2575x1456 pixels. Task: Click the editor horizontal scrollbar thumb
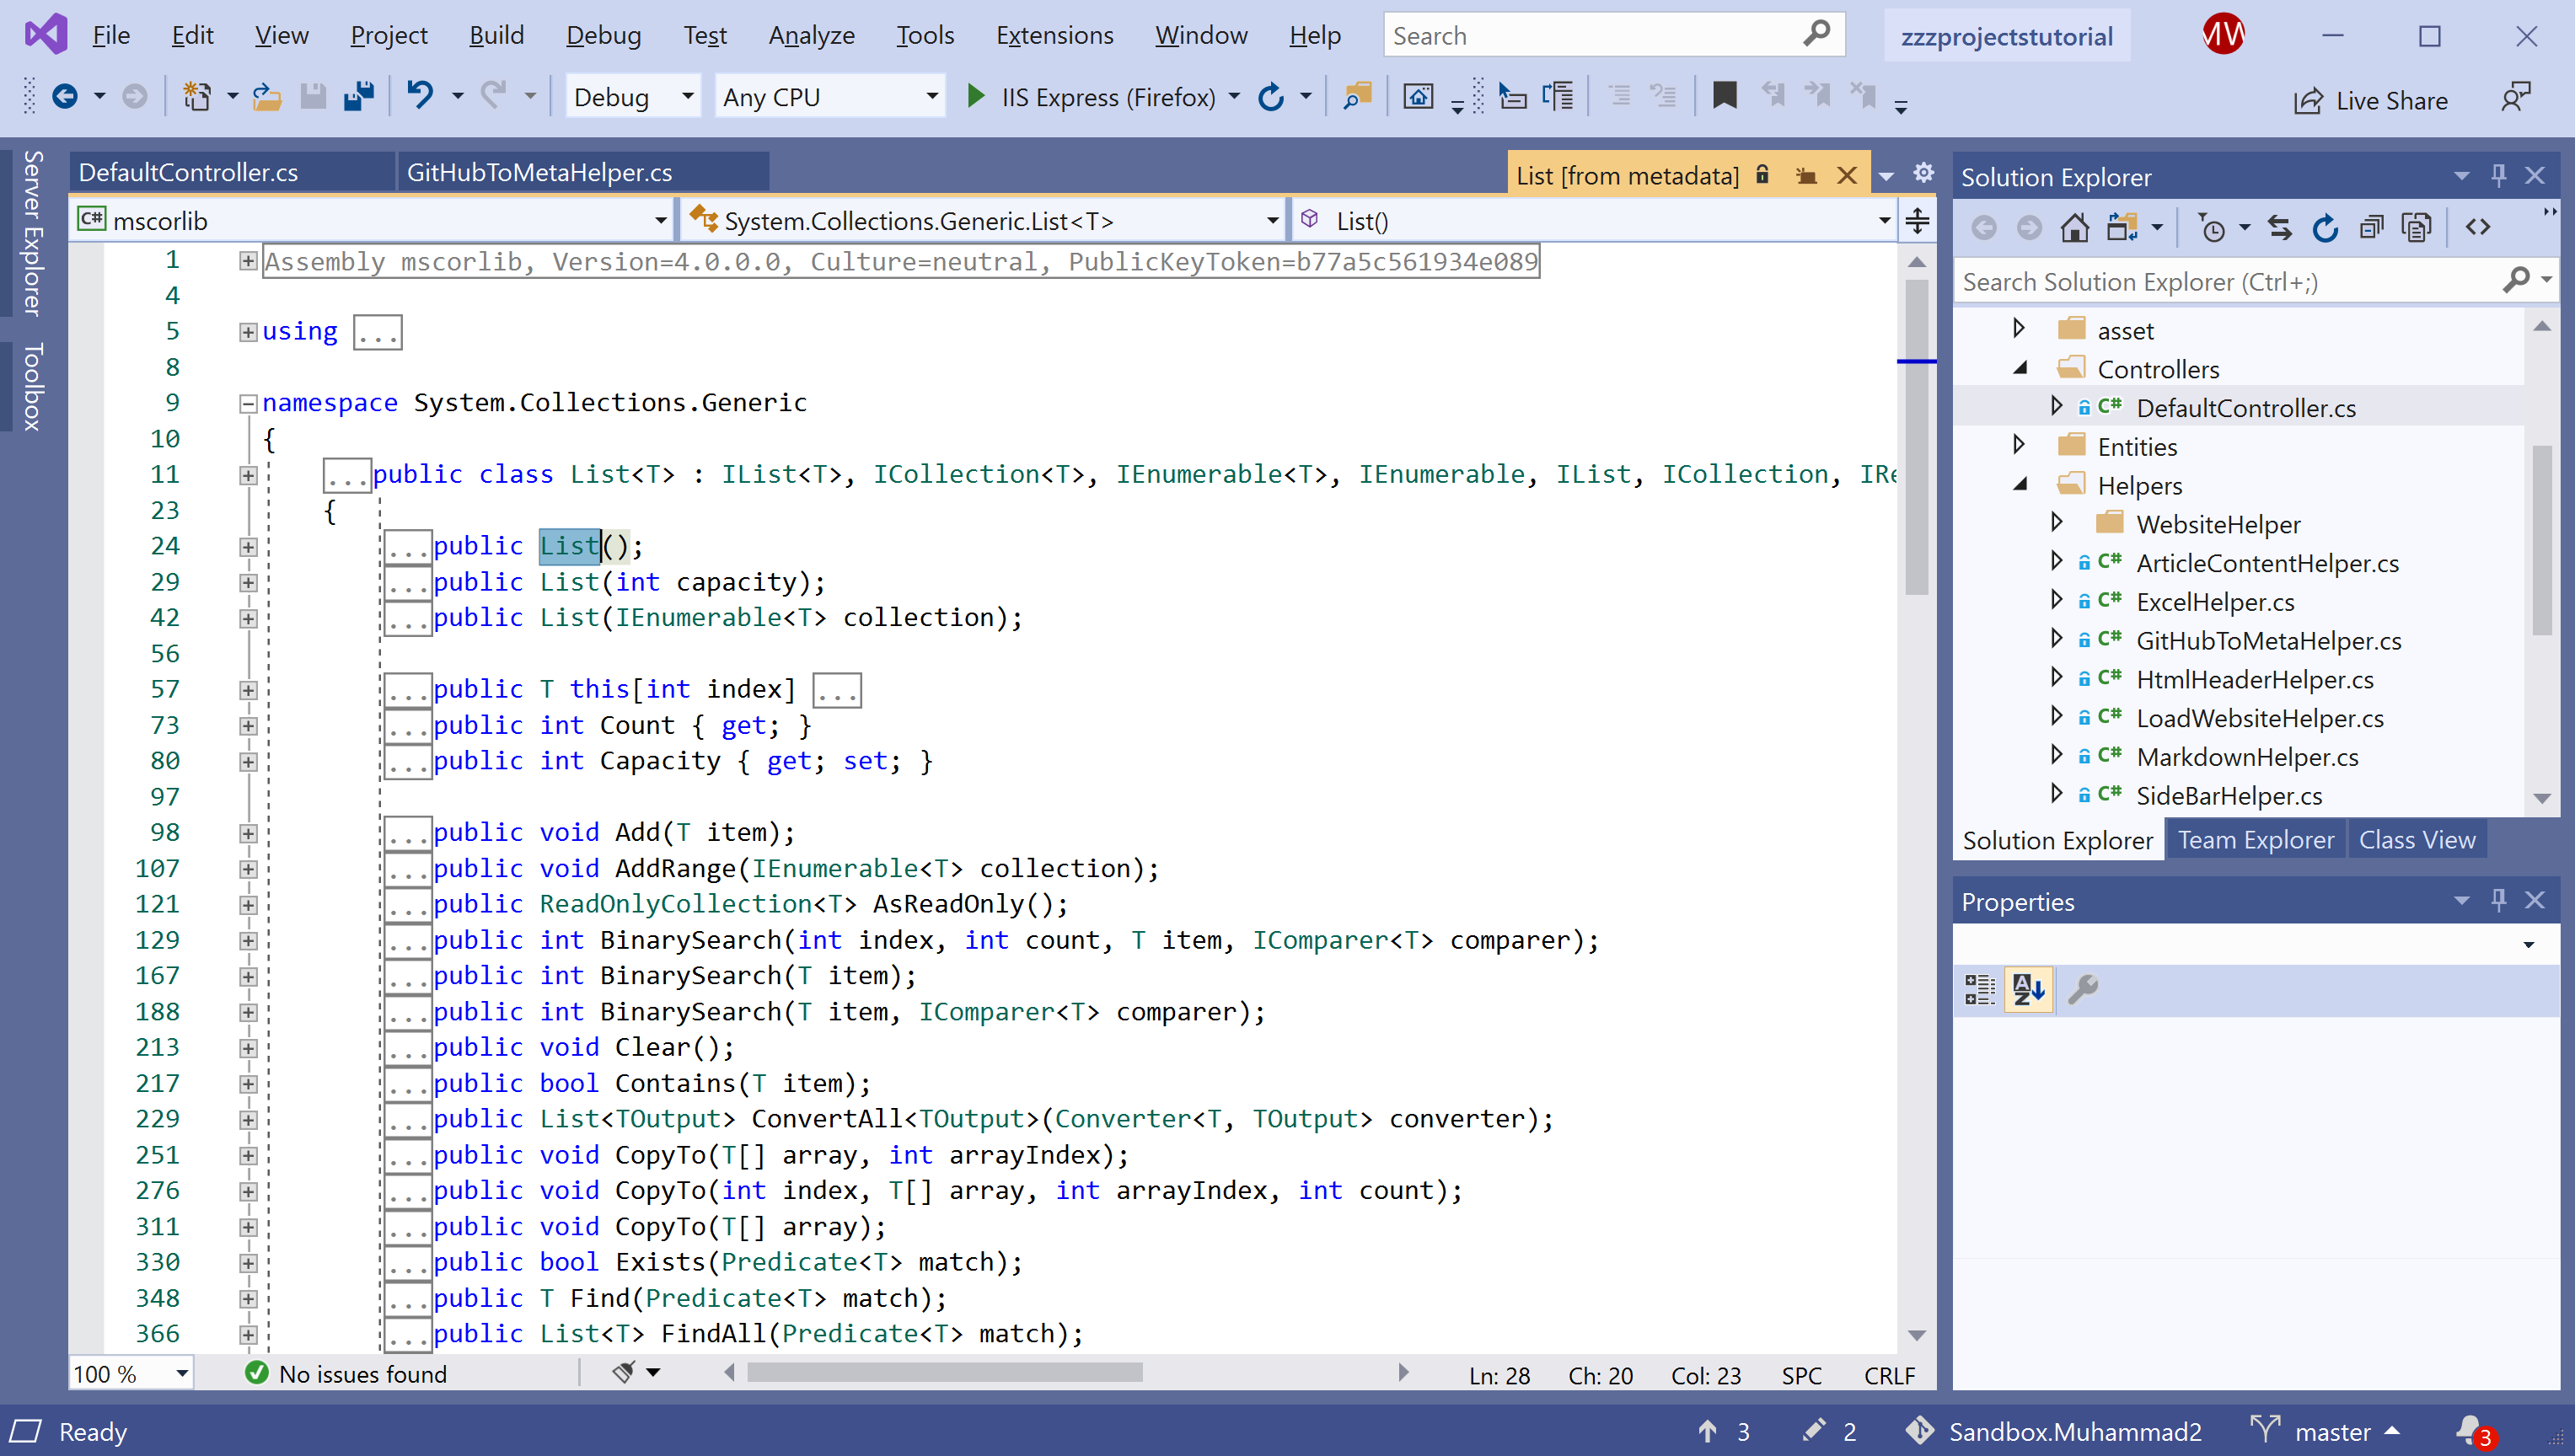(944, 1373)
